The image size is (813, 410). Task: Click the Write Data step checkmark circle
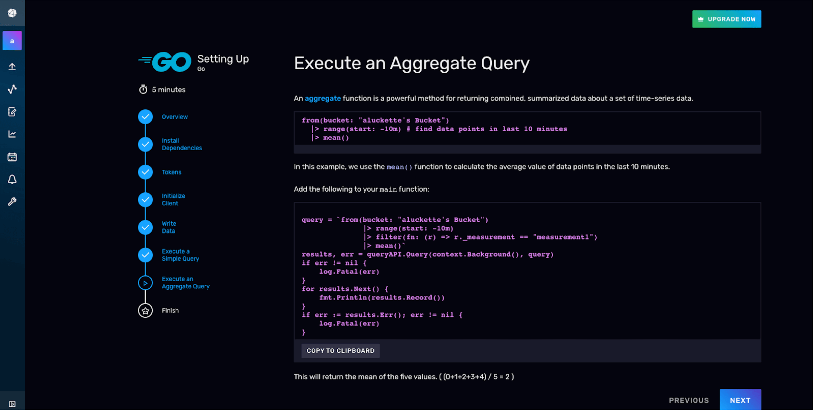click(x=145, y=227)
